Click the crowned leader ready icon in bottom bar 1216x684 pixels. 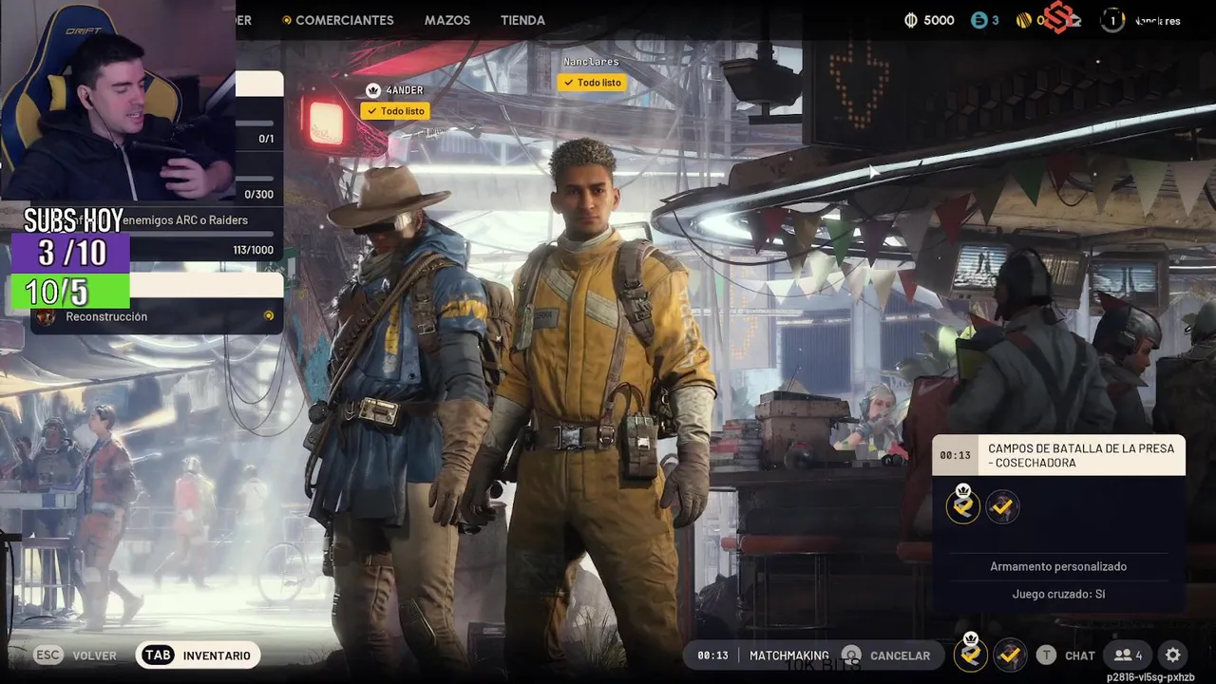point(971,655)
